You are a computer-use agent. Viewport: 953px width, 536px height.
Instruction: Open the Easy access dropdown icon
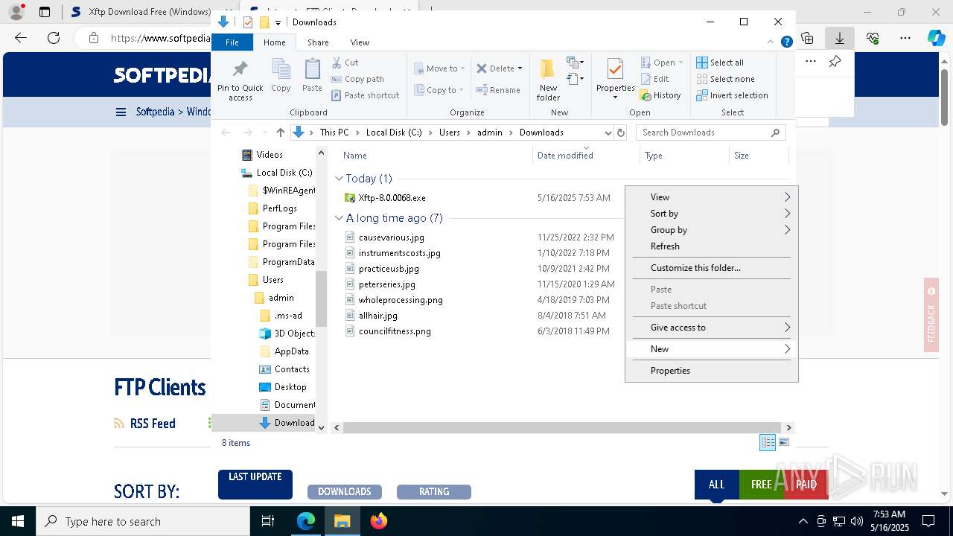[575, 78]
